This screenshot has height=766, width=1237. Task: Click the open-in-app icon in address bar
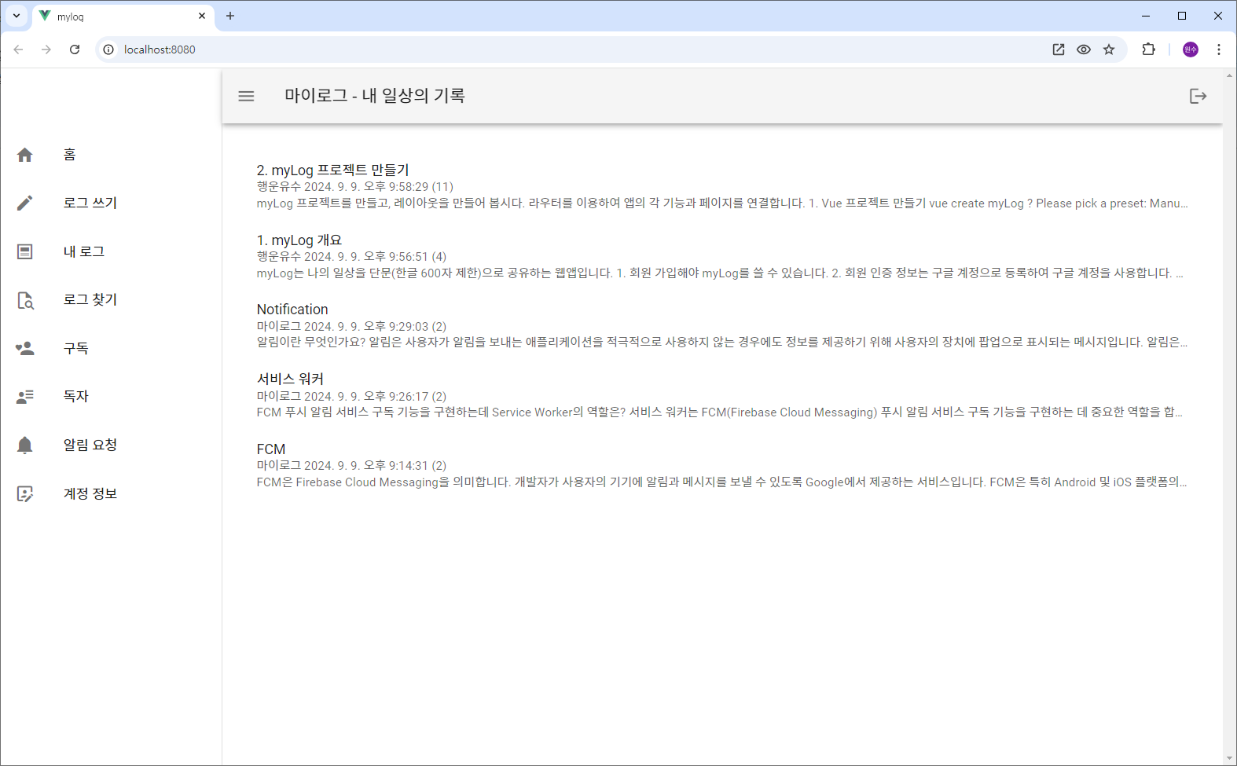click(x=1059, y=49)
